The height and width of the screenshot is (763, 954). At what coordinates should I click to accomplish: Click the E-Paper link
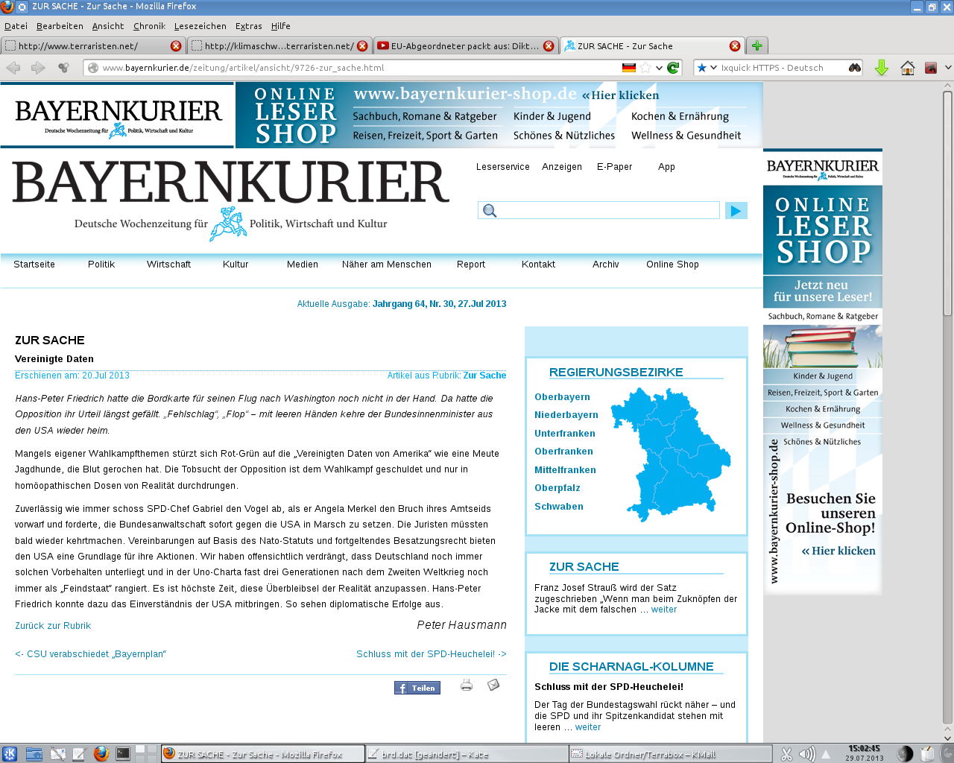pyautogui.click(x=614, y=167)
